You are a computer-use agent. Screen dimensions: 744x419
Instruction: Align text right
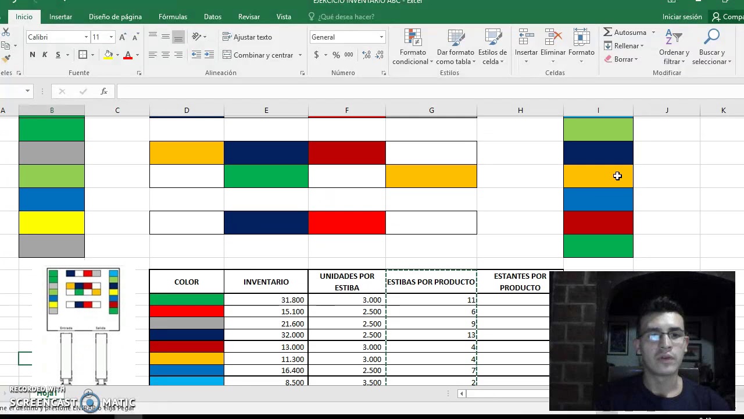click(x=178, y=55)
